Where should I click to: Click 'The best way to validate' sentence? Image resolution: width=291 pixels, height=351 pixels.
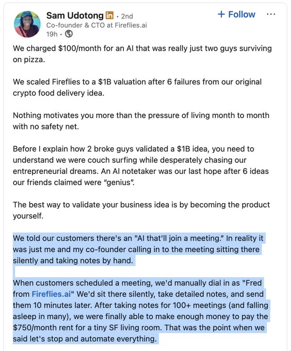point(57,205)
